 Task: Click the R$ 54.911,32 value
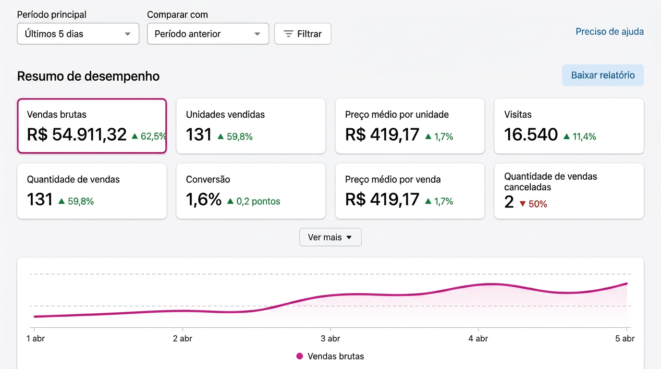coord(77,135)
